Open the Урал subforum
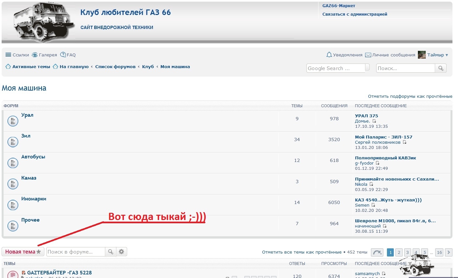Image resolution: width=458 pixels, height=278 pixels. tap(27, 115)
